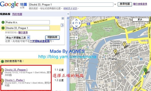151x91 pixels.
Task: Click the Střelecký ostrov label
Action: (x=89, y=82)
